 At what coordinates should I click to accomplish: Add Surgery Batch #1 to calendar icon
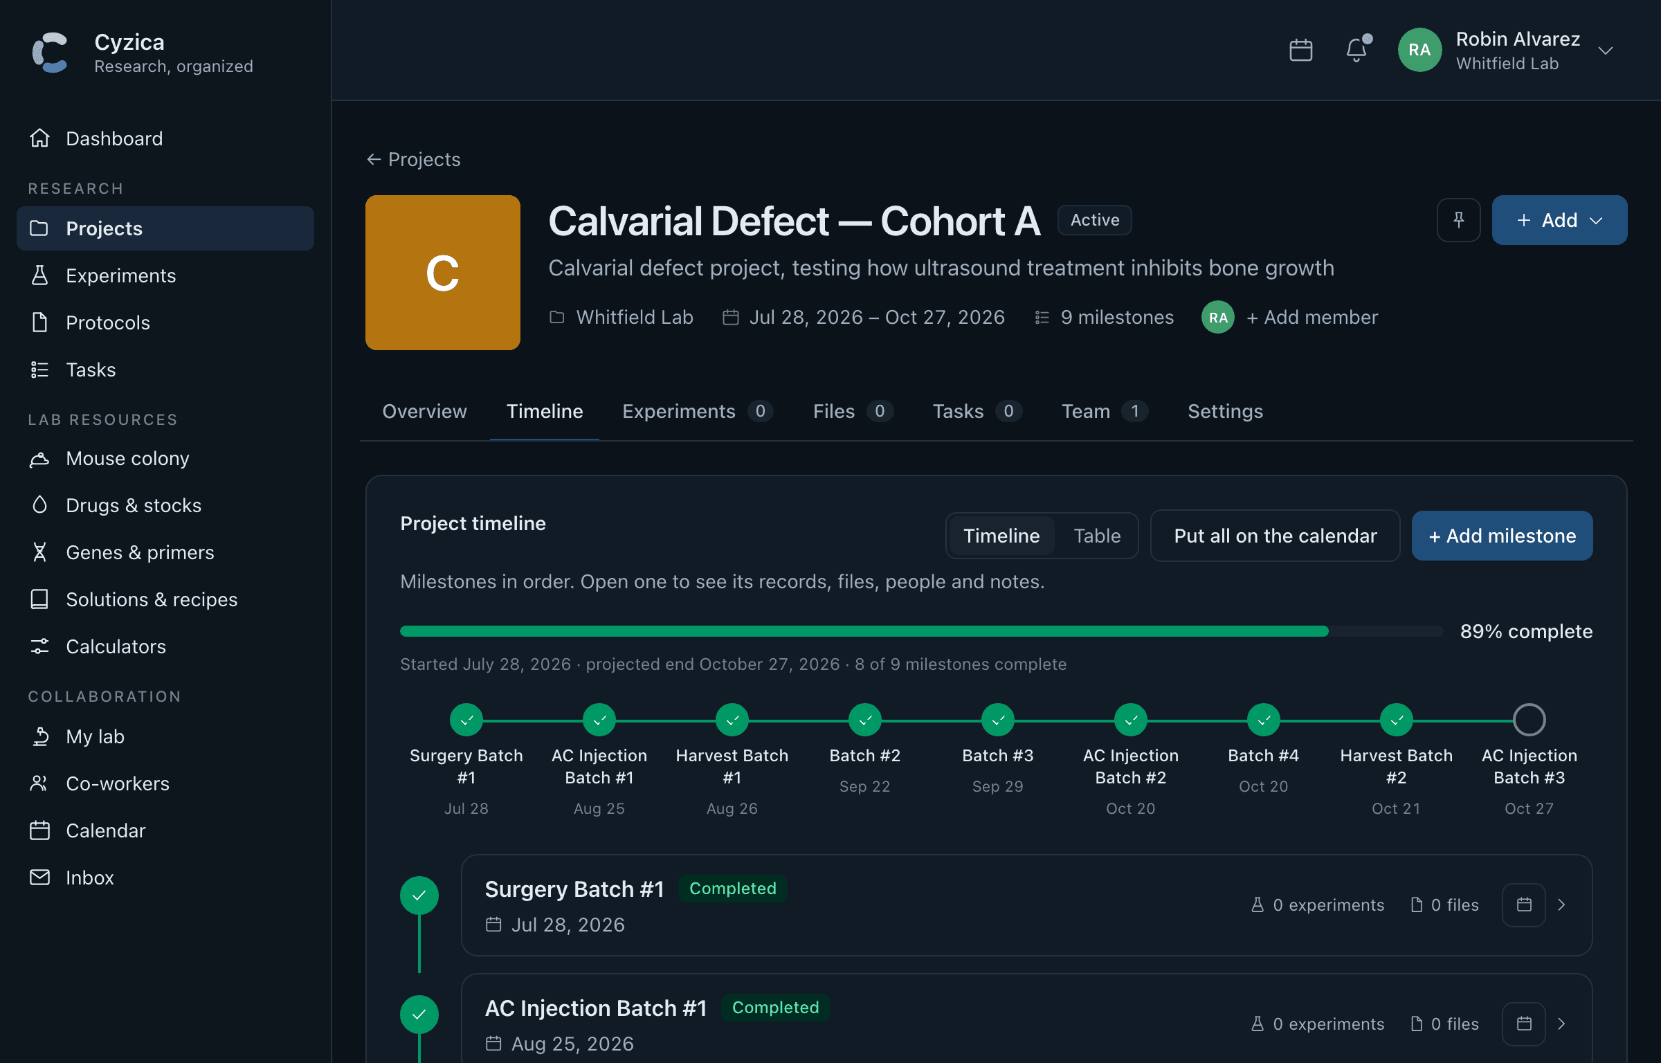pos(1523,905)
